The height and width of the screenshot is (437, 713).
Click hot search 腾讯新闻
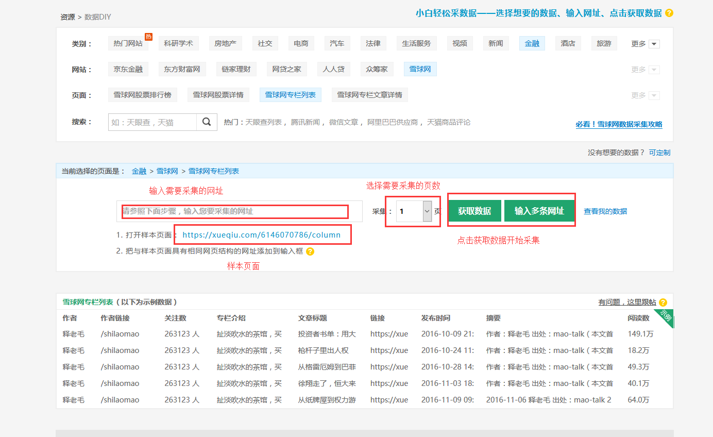tap(305, 122)
